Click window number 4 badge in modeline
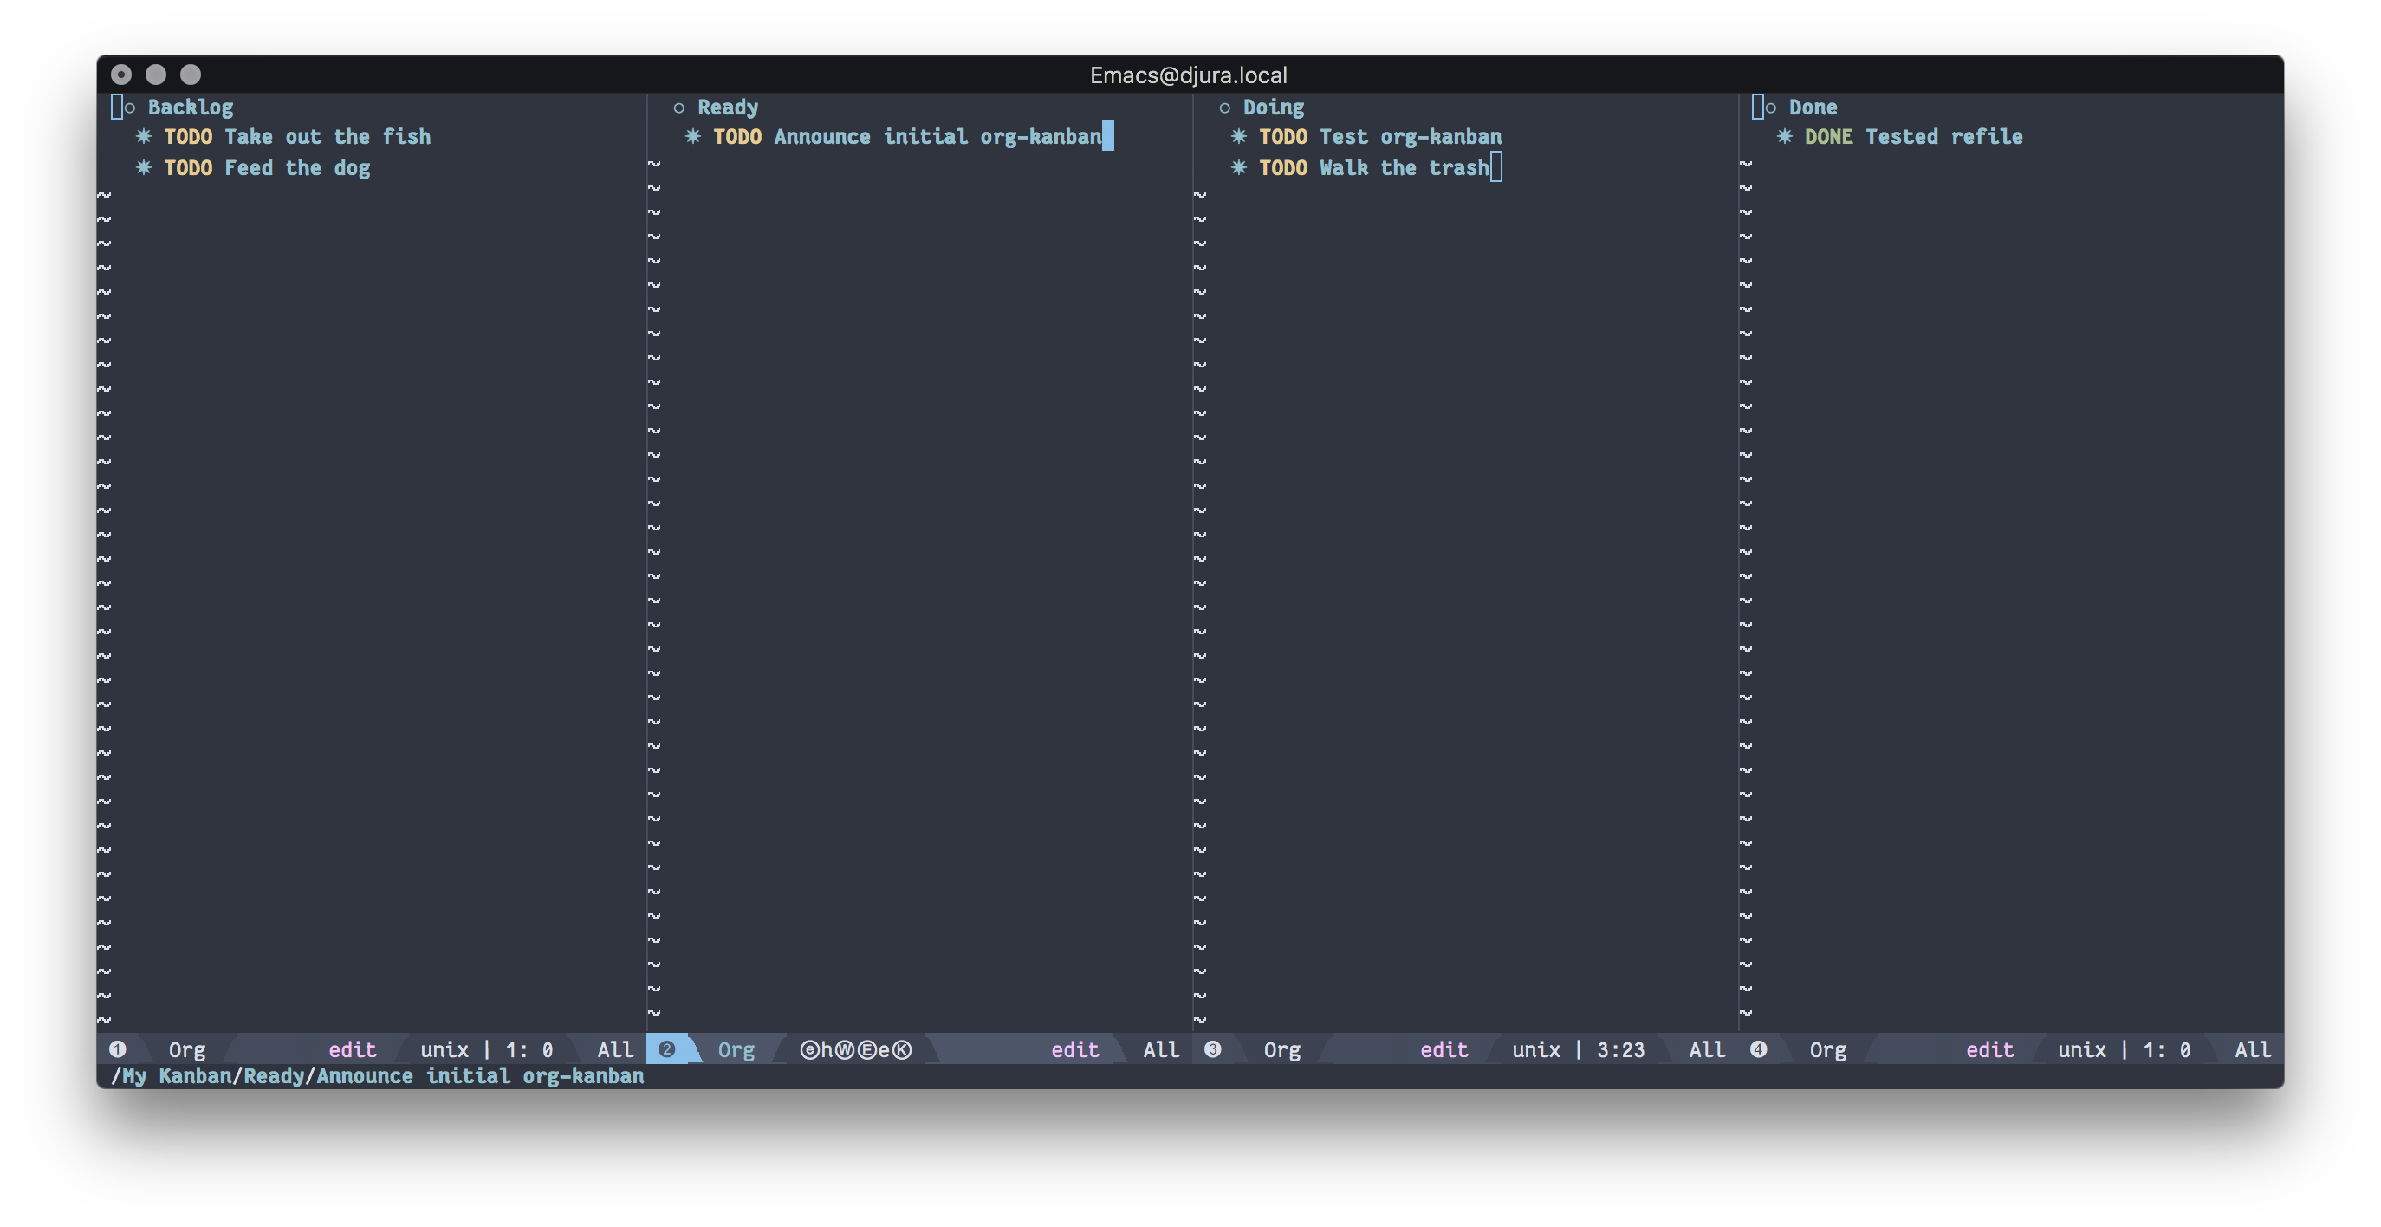The image size is (2381, 1227). pos(1758,1049)
